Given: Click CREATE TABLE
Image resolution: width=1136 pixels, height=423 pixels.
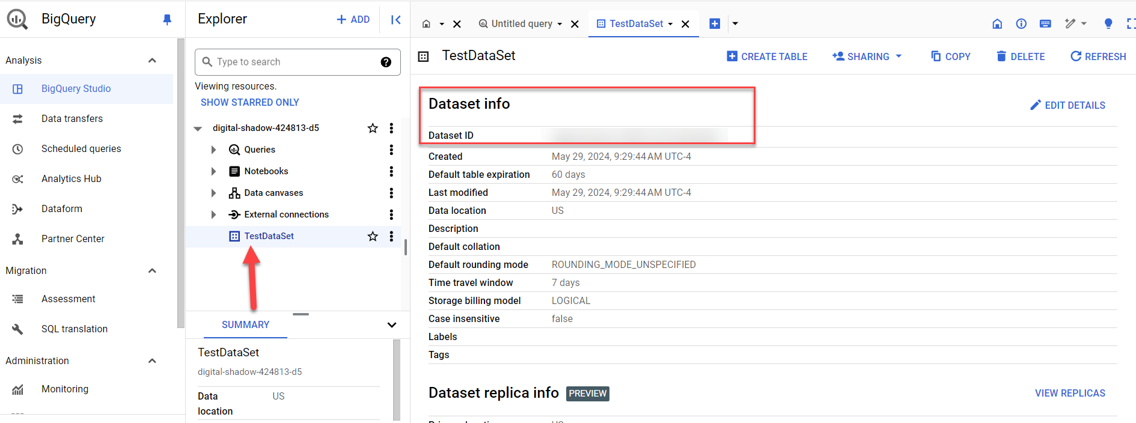Looking at the screenshot, I should pyautogui.click(x=767, y=56).
